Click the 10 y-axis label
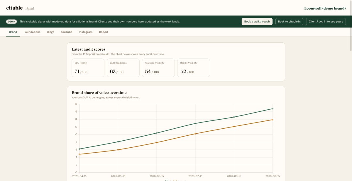This screenshot has width=352, height=181. [76, 134]
